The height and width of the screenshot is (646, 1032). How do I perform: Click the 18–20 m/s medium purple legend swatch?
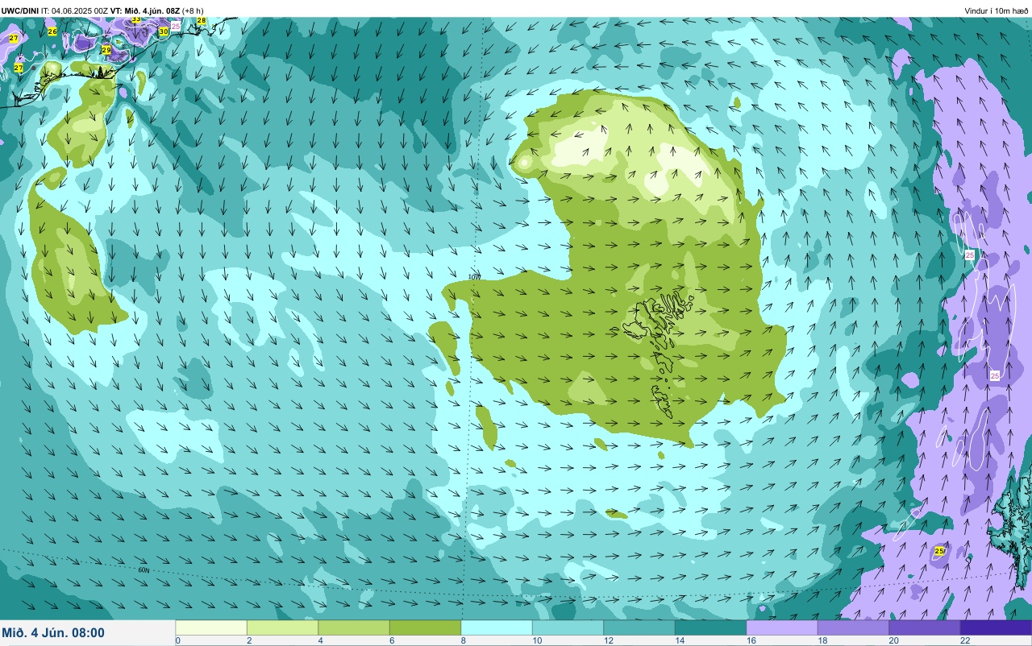[x=853, y=627]
